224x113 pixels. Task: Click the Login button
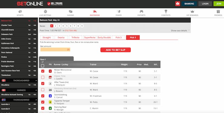205,4
